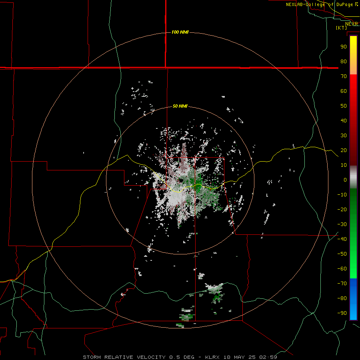Image resolution: width=360 pixels, height=360 pixels.
Task: Click the positive 40 scale label
Action: coord(344,121)
